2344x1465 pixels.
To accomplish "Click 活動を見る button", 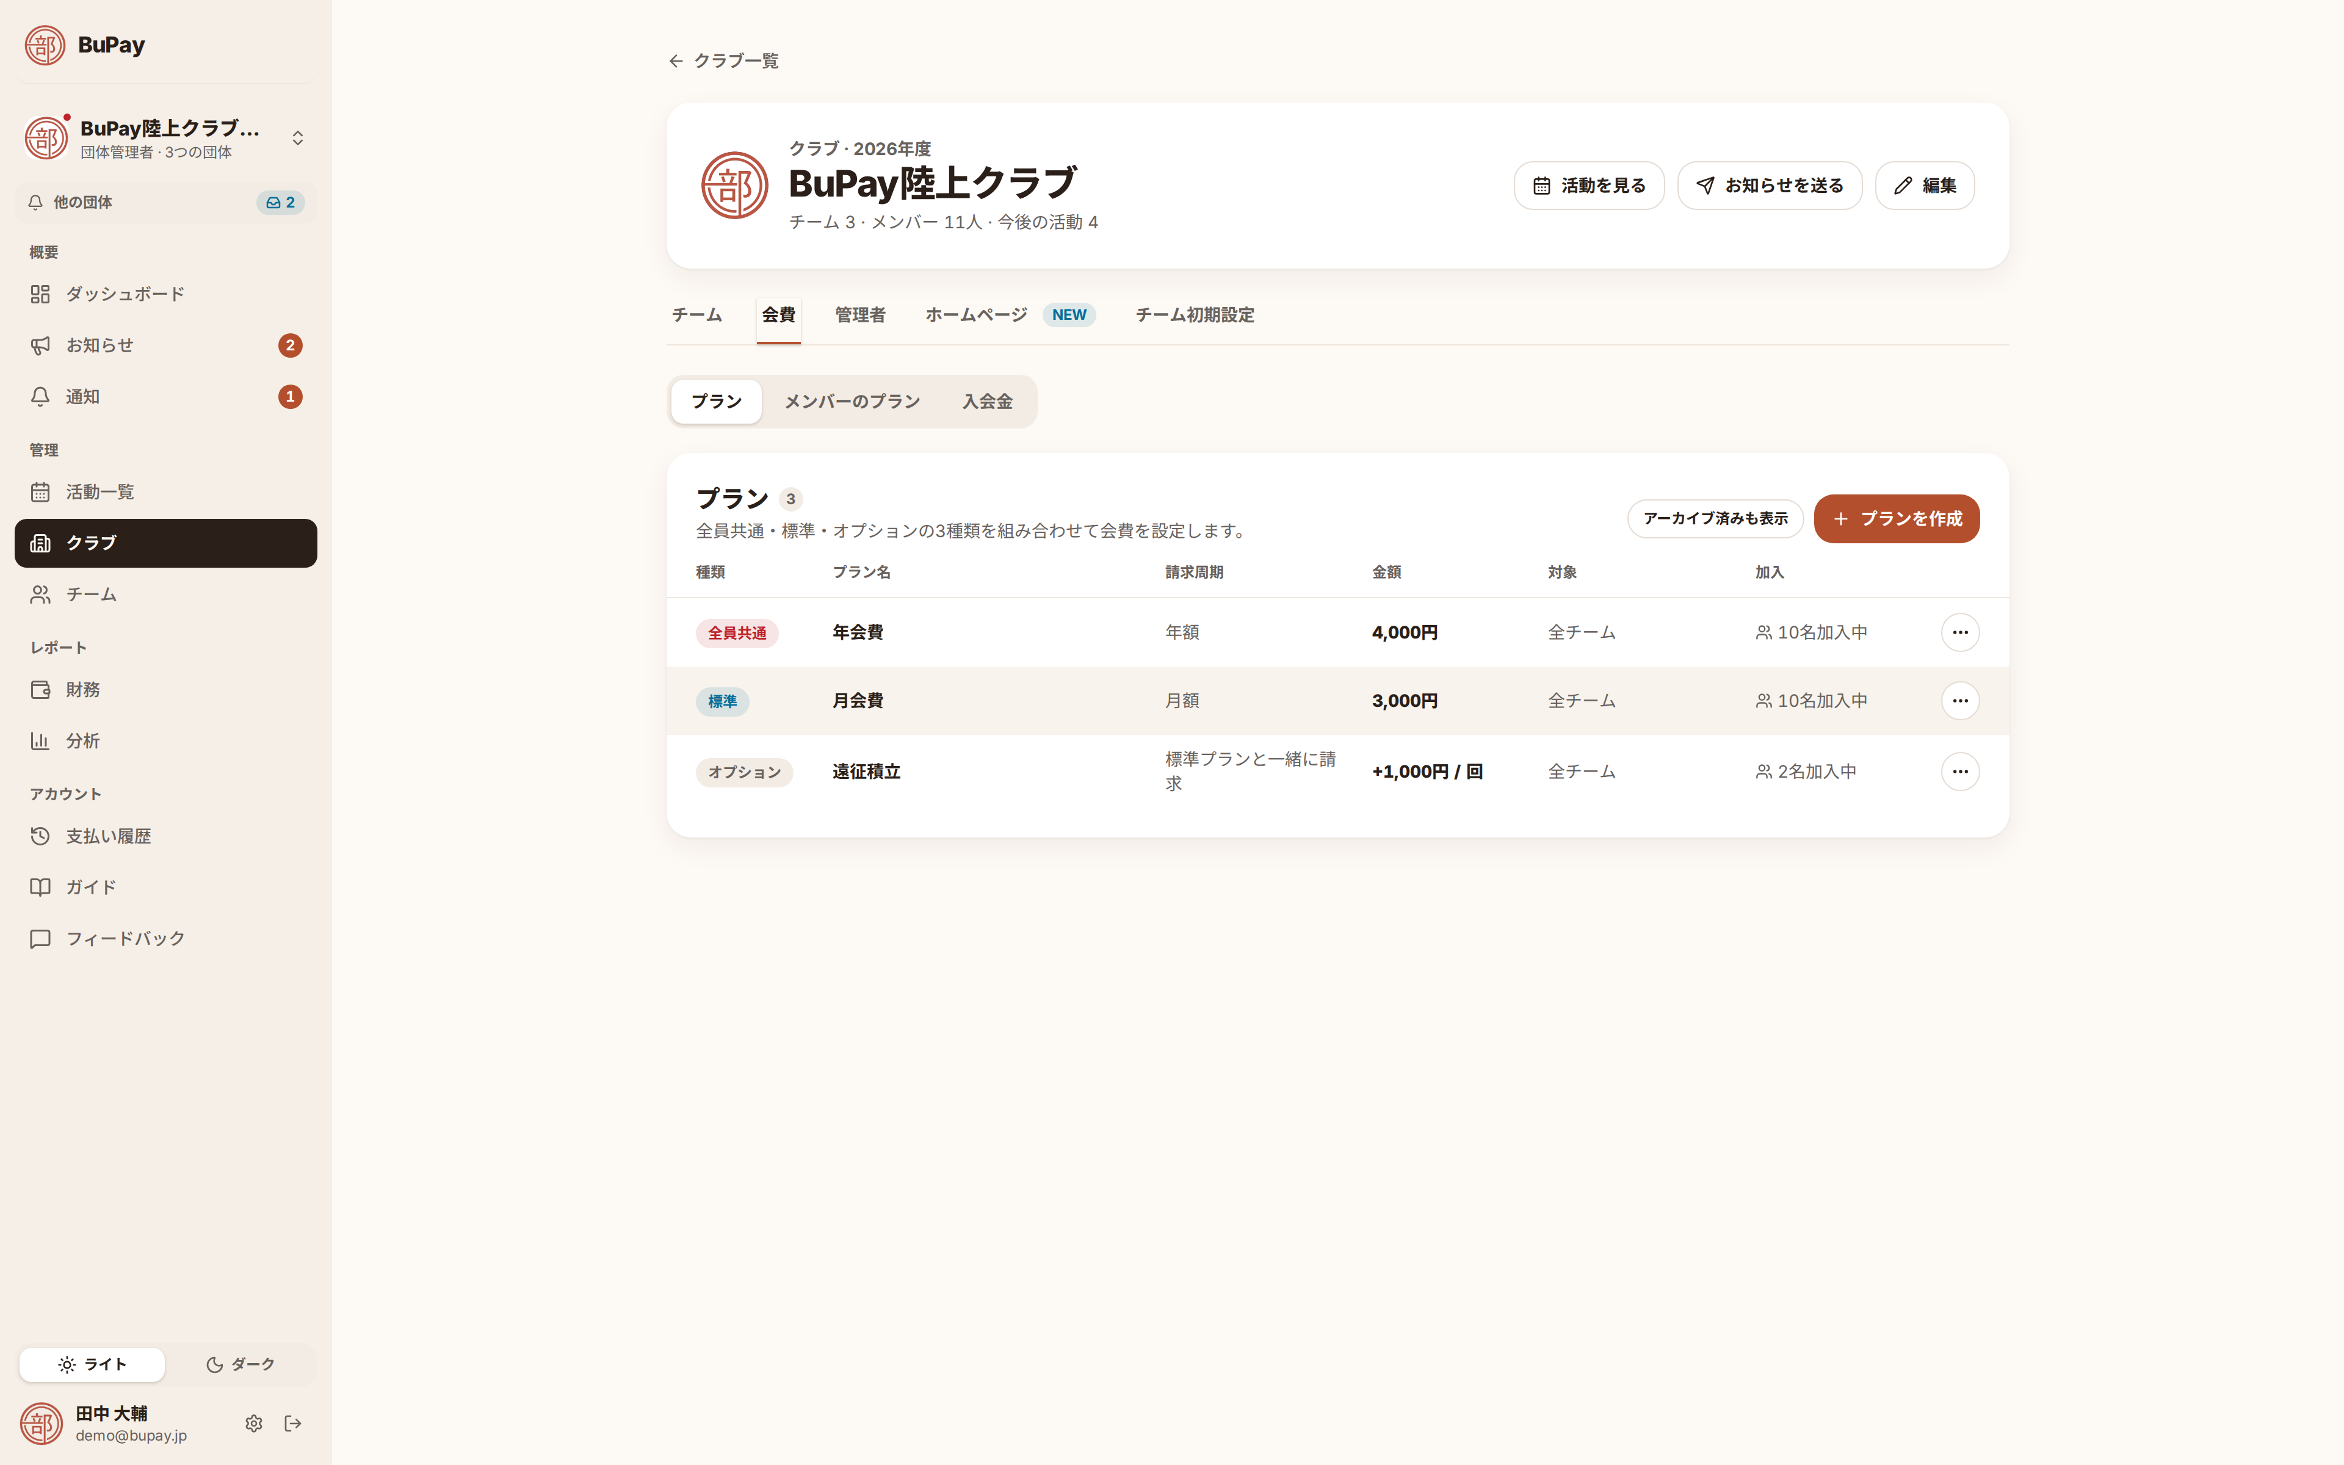I will 1588,185.
